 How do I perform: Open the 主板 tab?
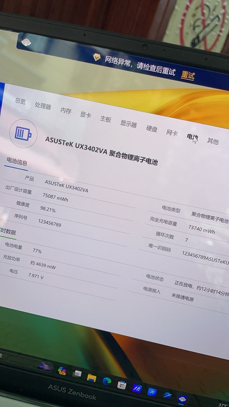pyautogui.click(x=105, y=119)
